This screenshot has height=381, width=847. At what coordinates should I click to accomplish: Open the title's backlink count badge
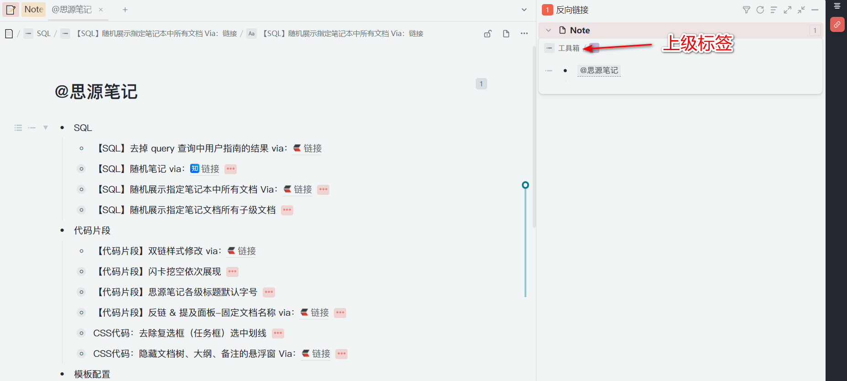pos(481,84)
